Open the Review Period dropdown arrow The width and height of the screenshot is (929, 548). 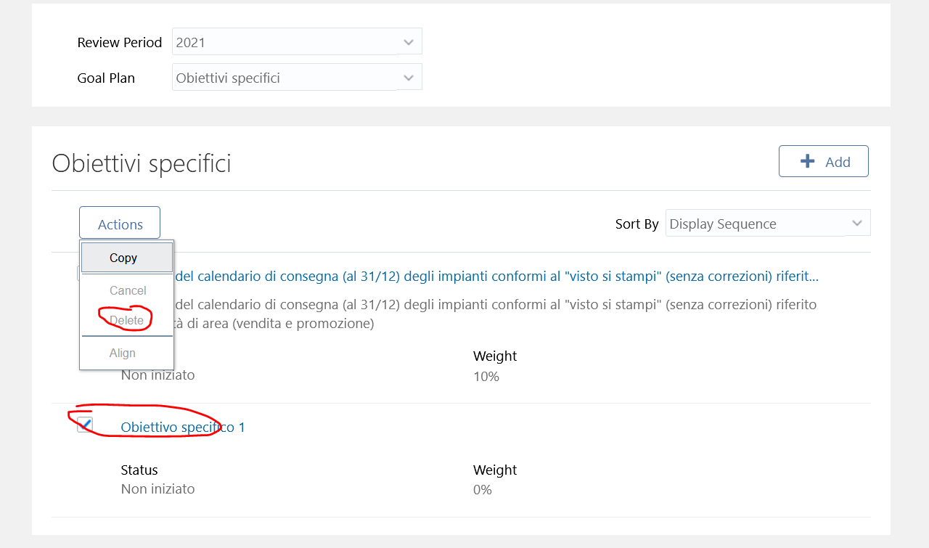click(409, 41)
